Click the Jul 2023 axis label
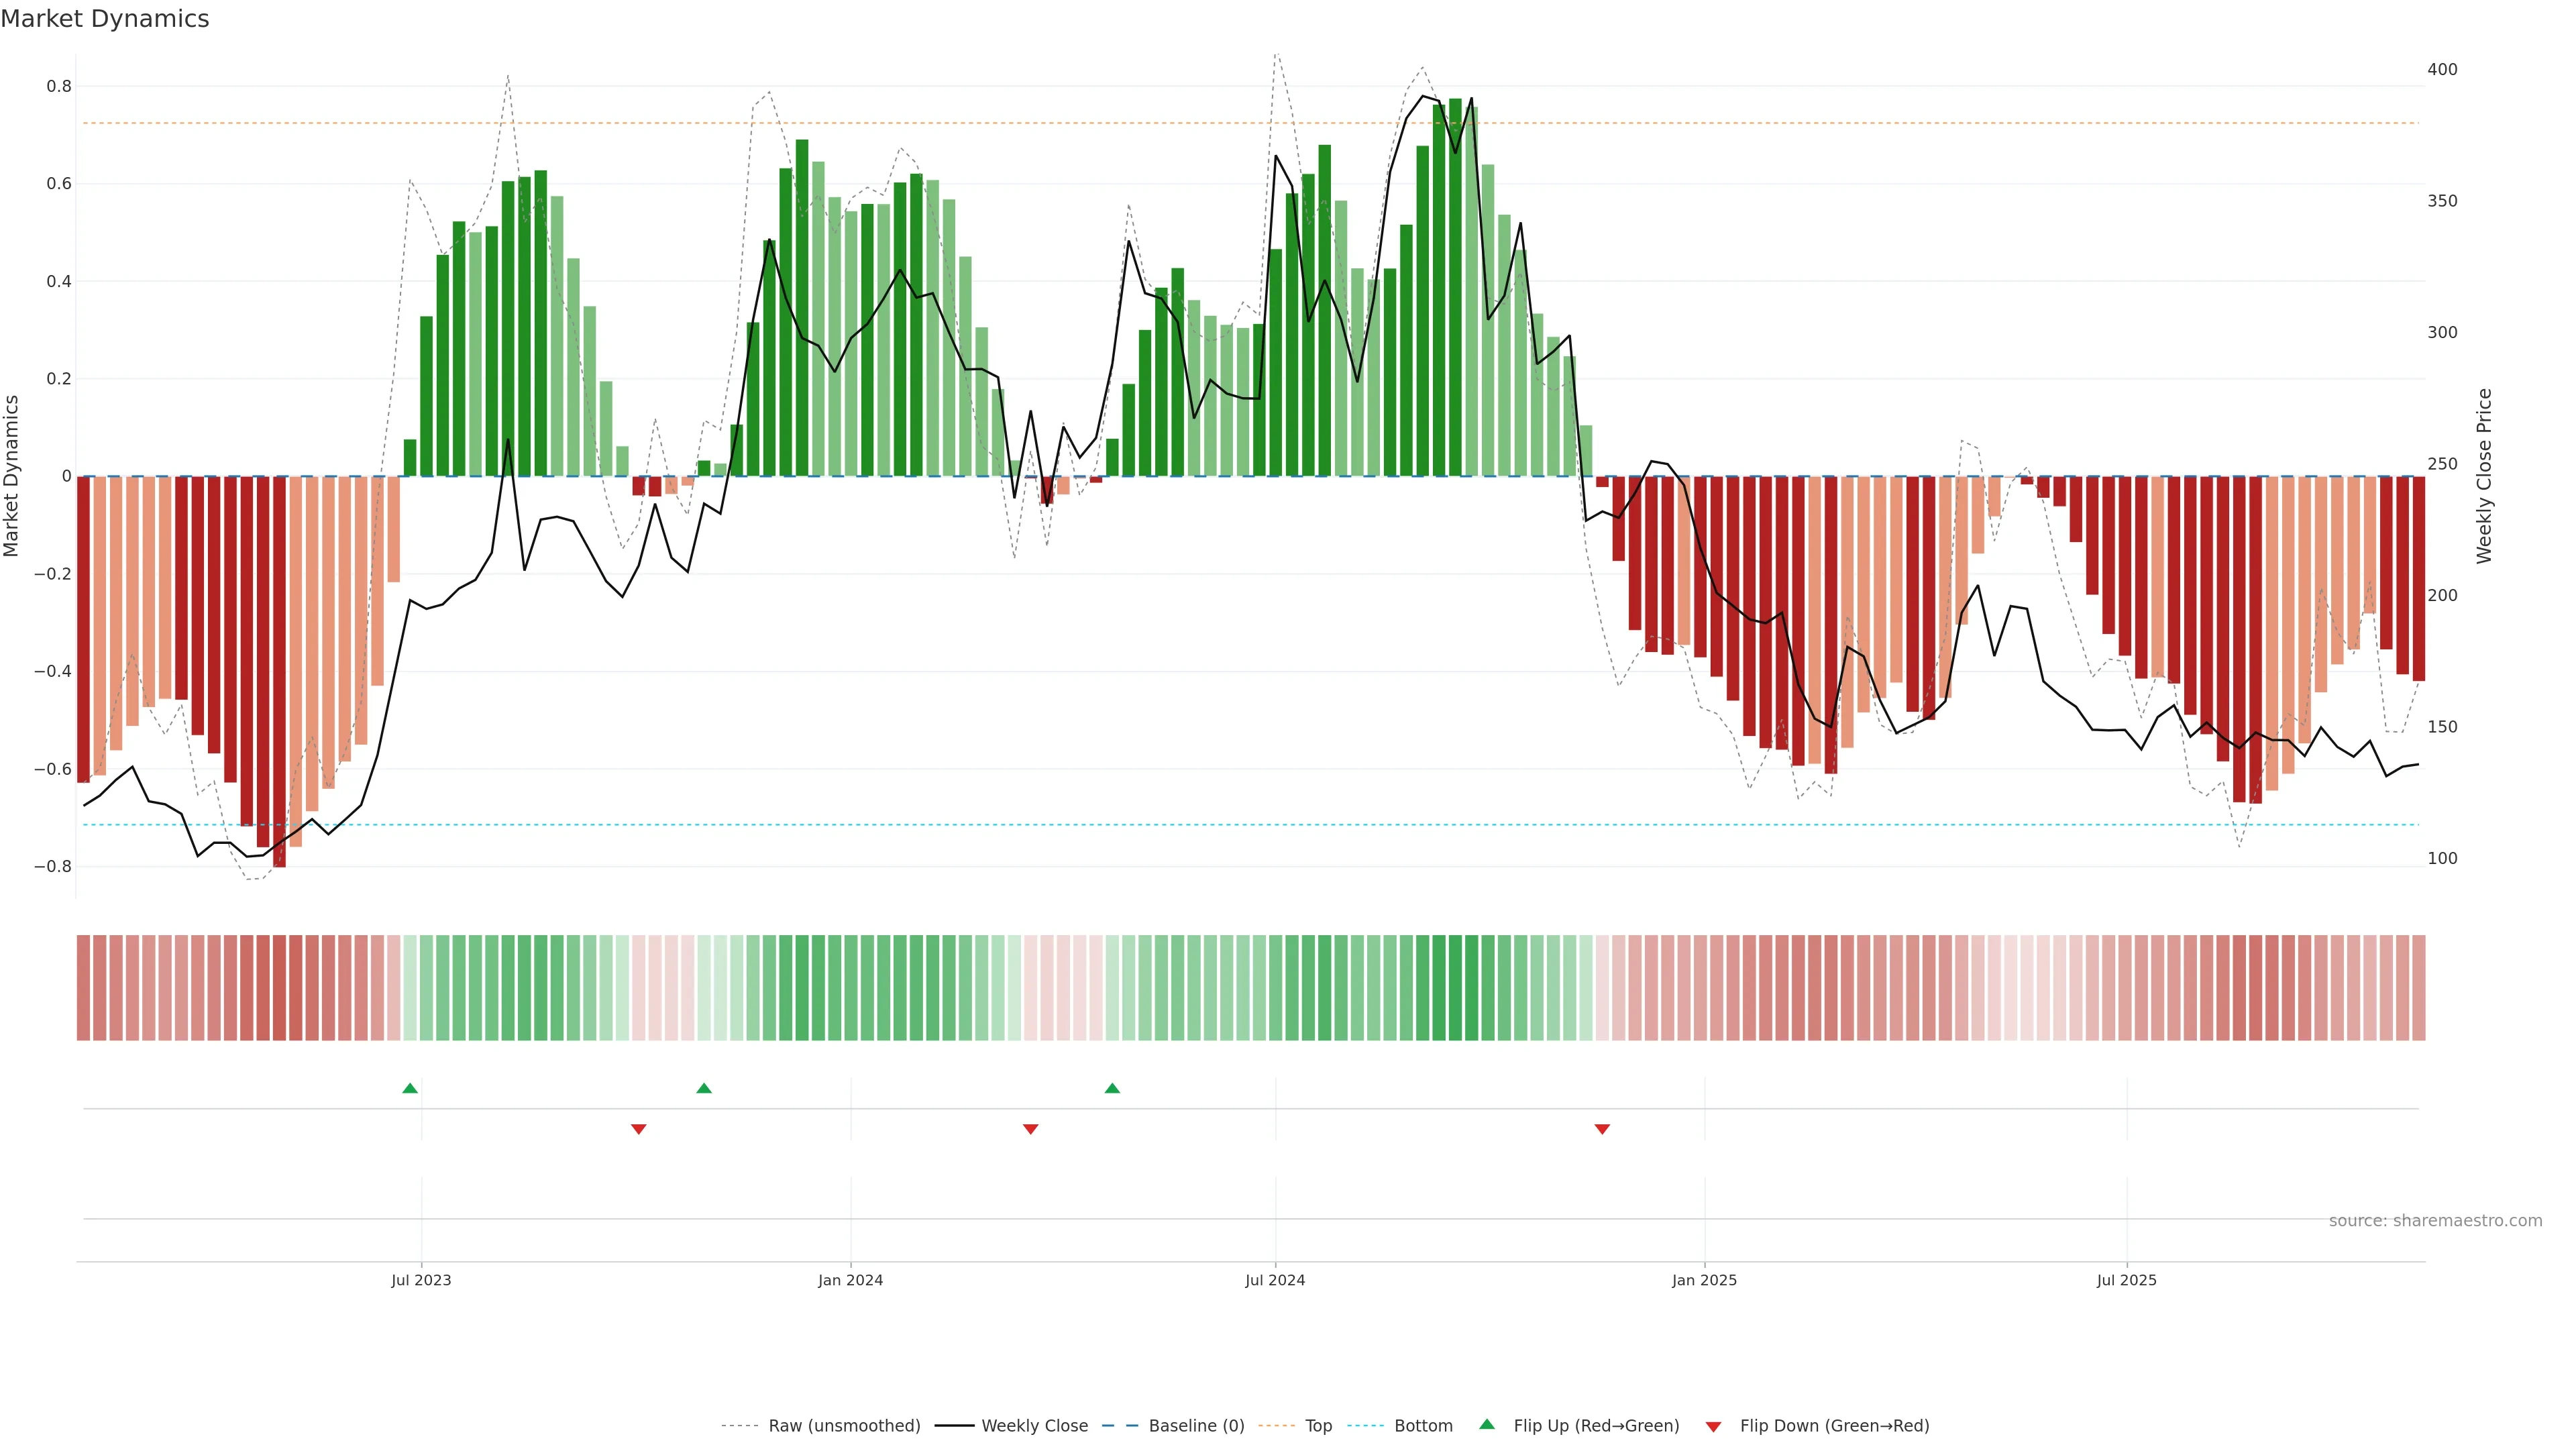The height and width of the screenshot is (1449, 2576). coord(421,1280)
